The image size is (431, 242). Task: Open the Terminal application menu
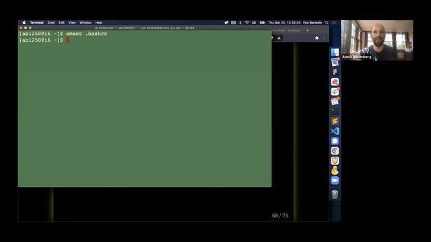[x=37, y=23]
